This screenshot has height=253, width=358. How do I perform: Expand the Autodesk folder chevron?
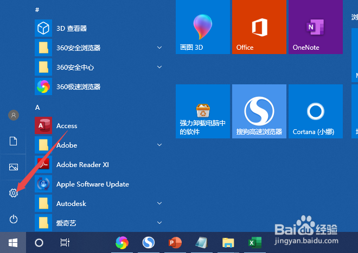click(159, 203)
